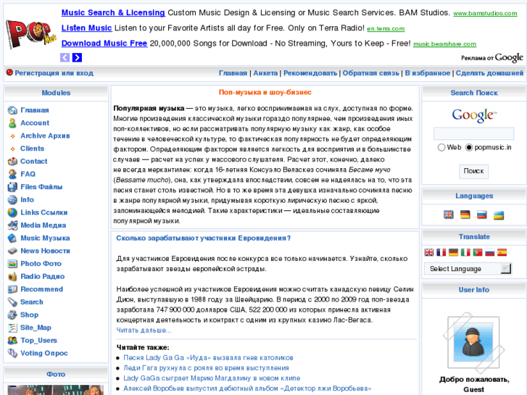This screenshot has width=527, height=395.
Task: Click the French flag under Translate
Action: 441,252
